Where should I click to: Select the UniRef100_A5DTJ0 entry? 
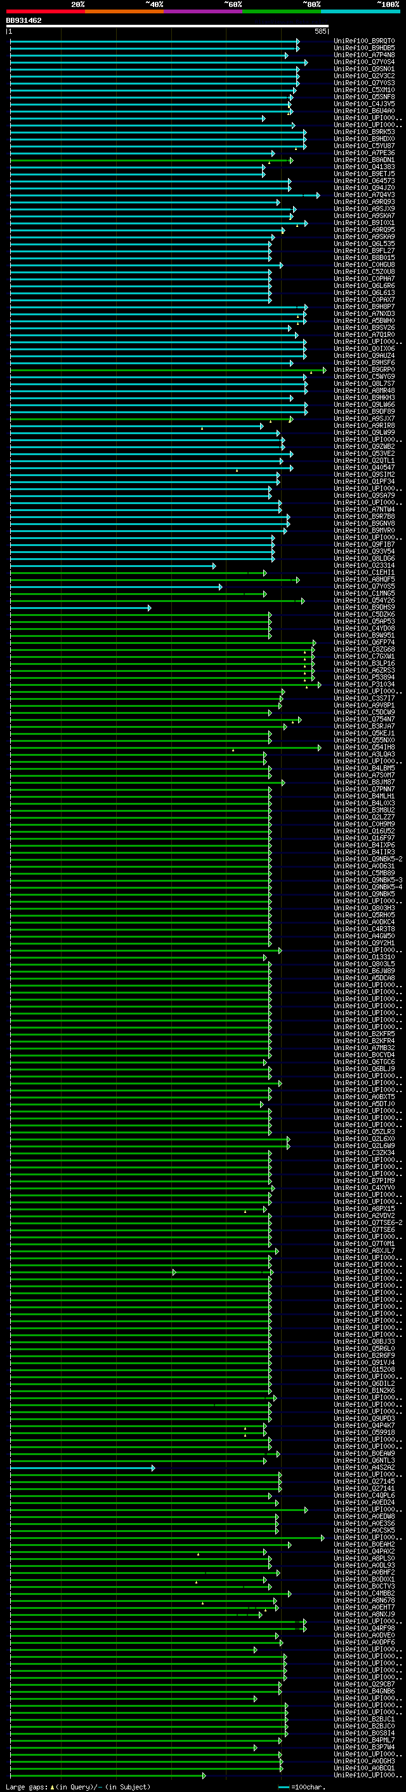click(364, 1104)
